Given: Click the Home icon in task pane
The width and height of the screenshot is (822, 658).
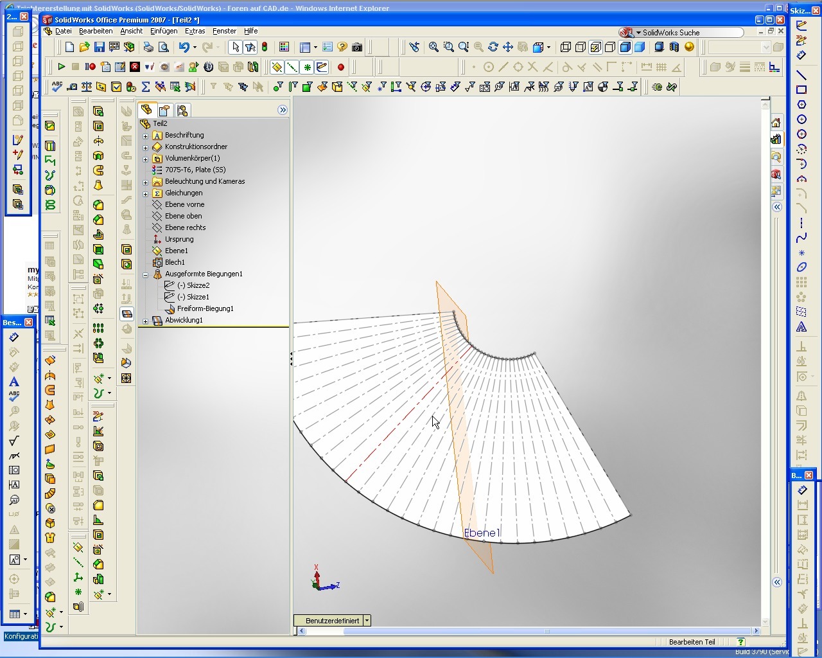Looking at the screenshot, I should pyautogui.click(x=776, y=123).
